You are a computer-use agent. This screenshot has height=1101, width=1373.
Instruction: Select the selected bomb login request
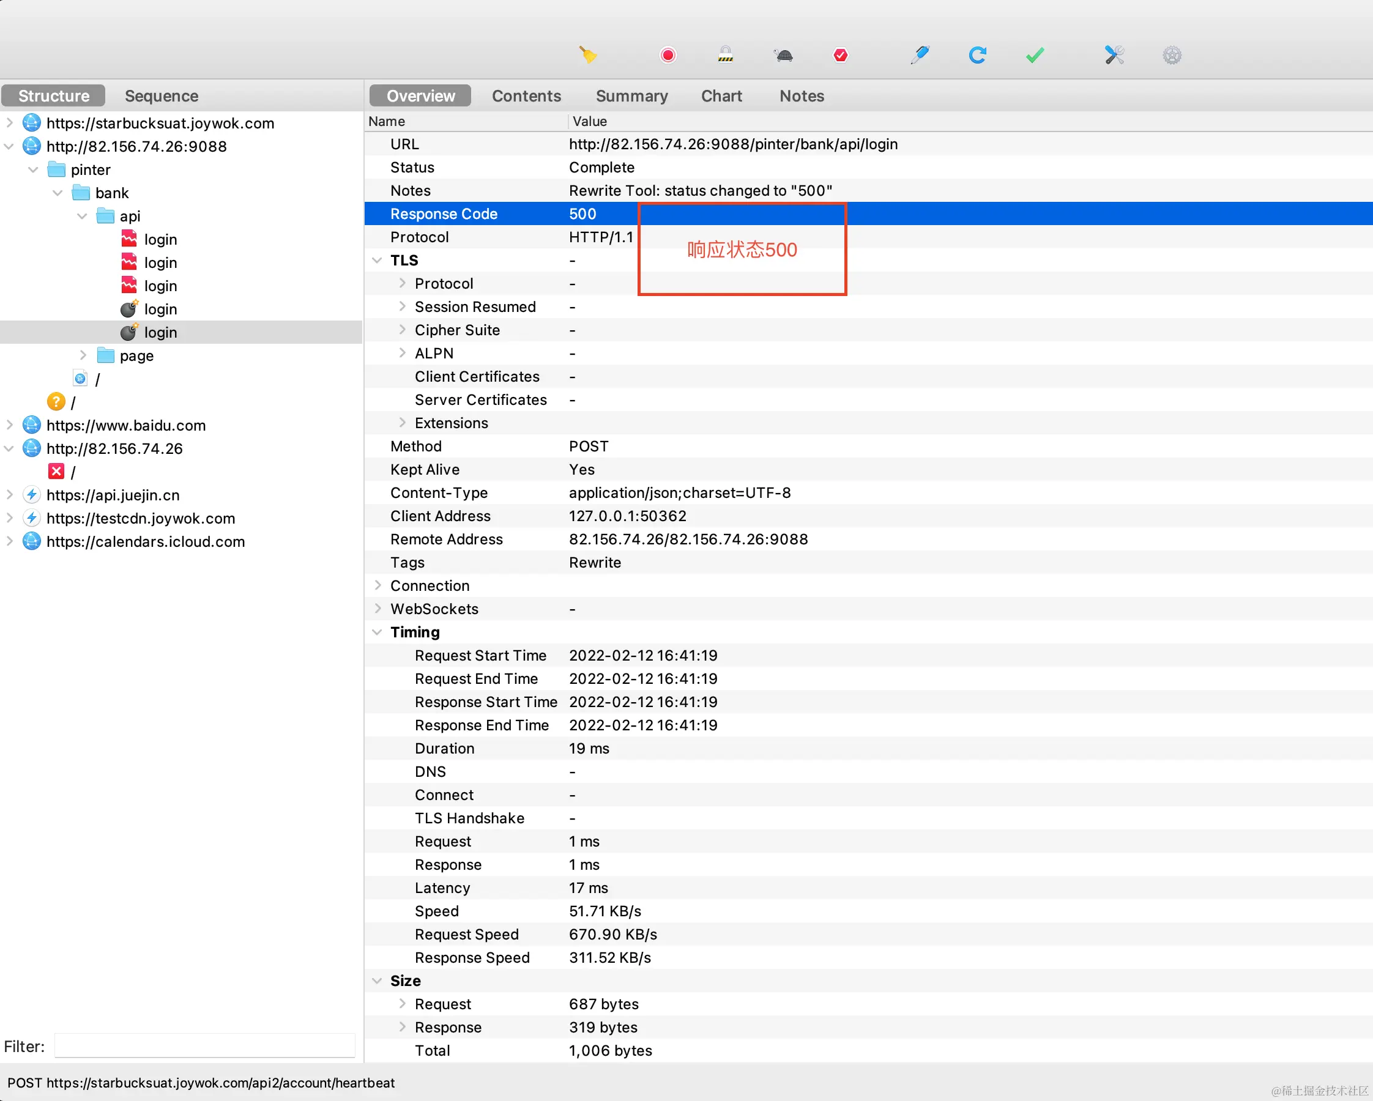[160, 332]
